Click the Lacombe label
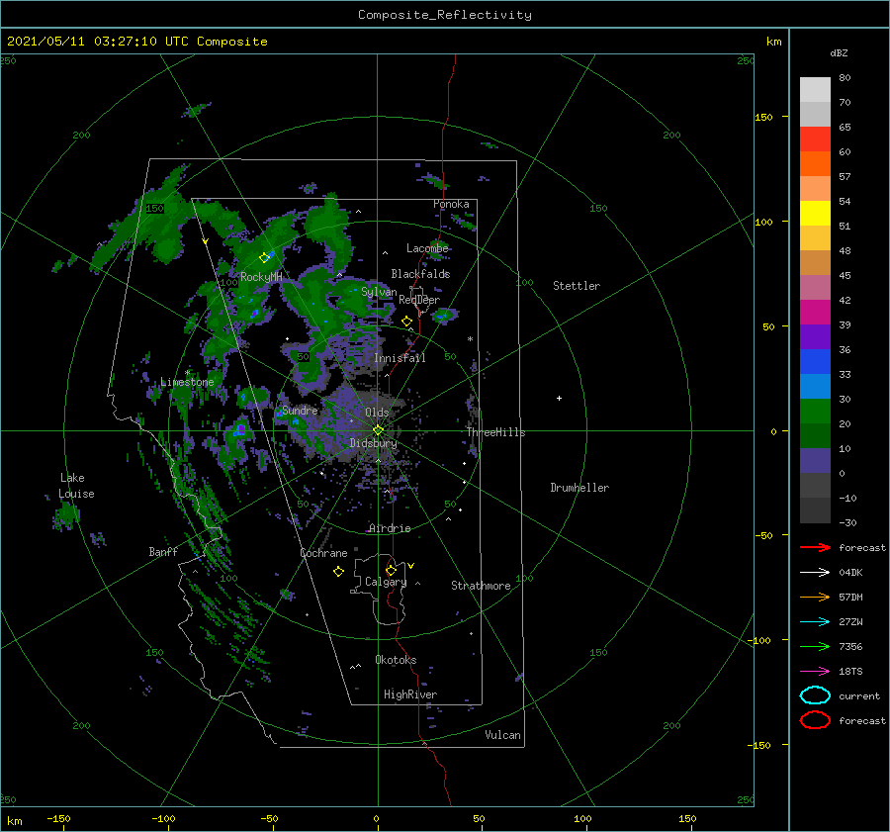This screenshot has width=890, height=832. point(427,248)
